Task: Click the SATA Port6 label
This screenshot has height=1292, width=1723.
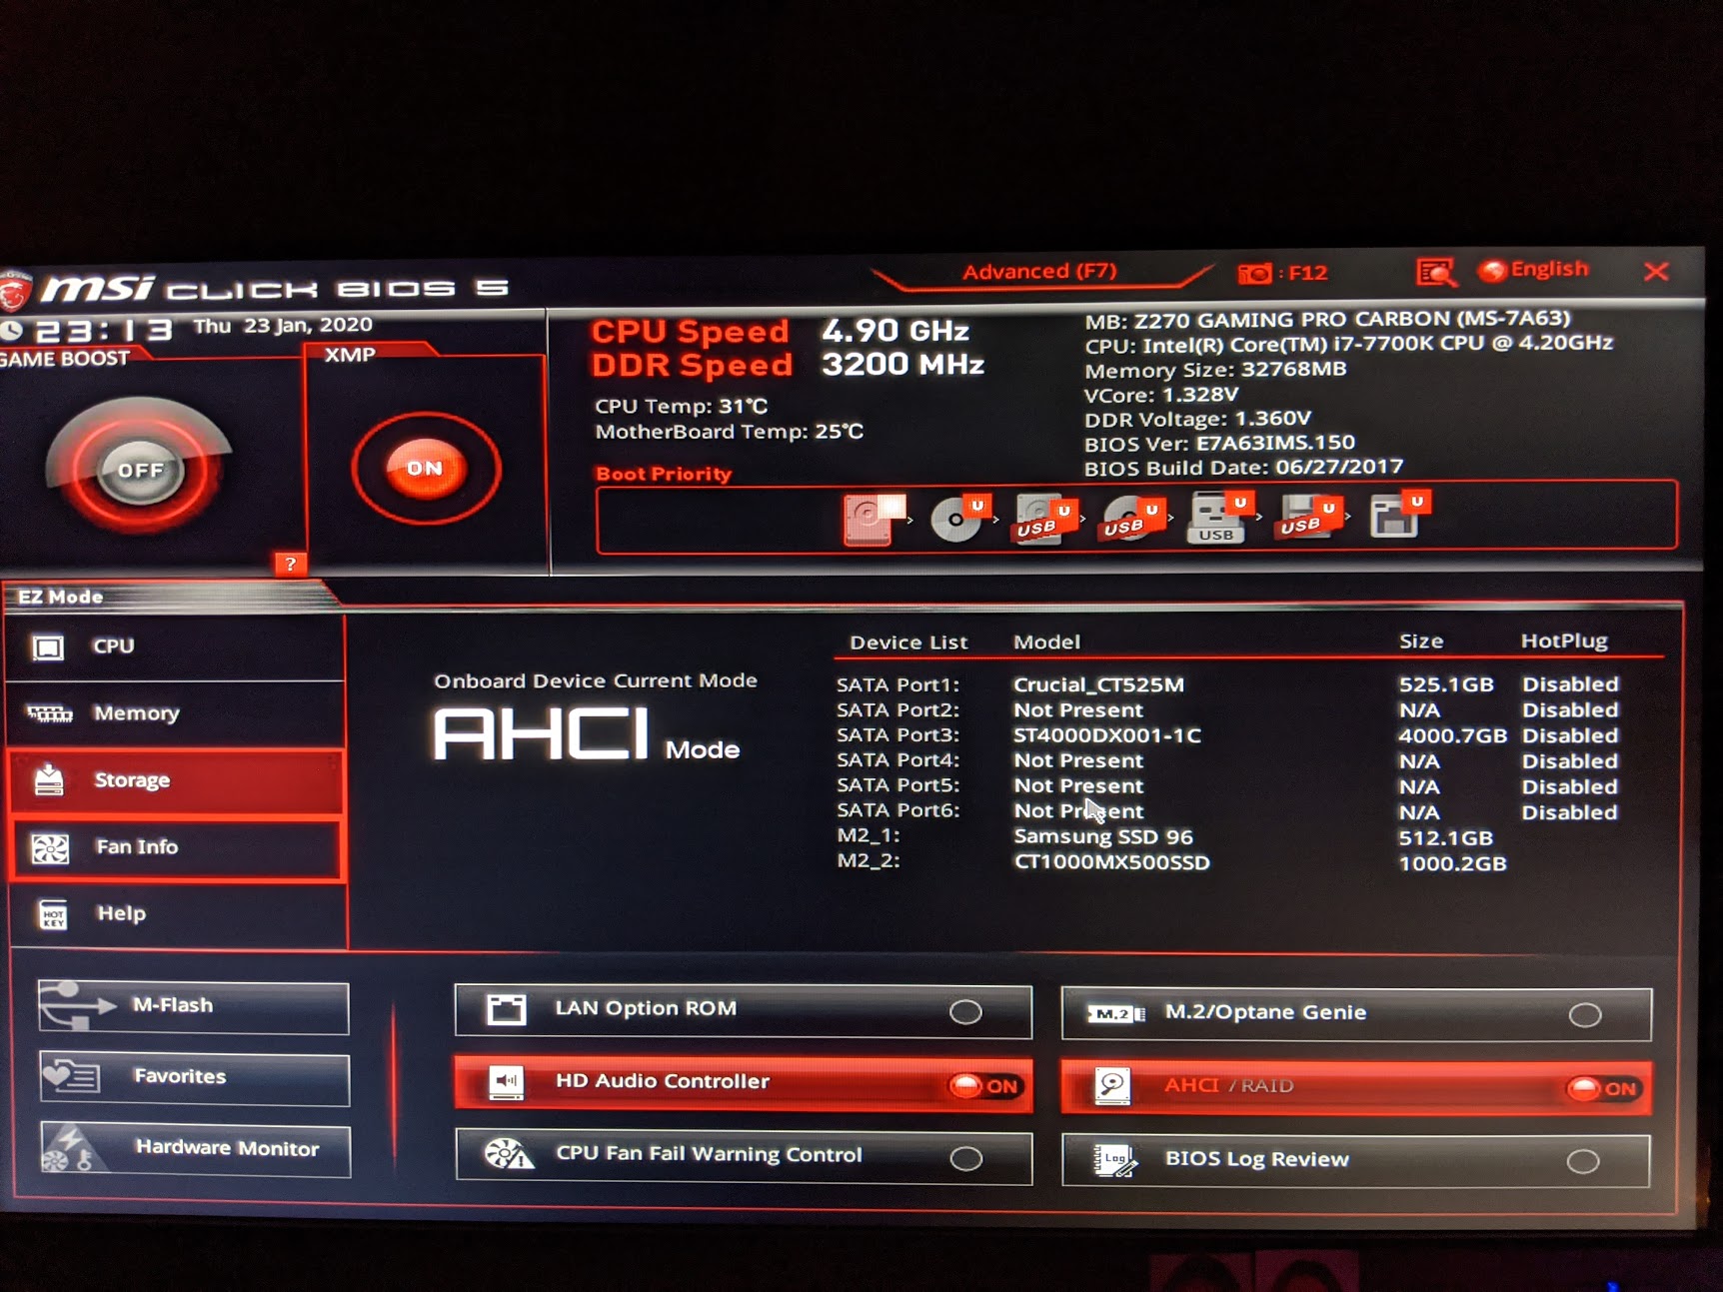Action: [x=897, y=811]
